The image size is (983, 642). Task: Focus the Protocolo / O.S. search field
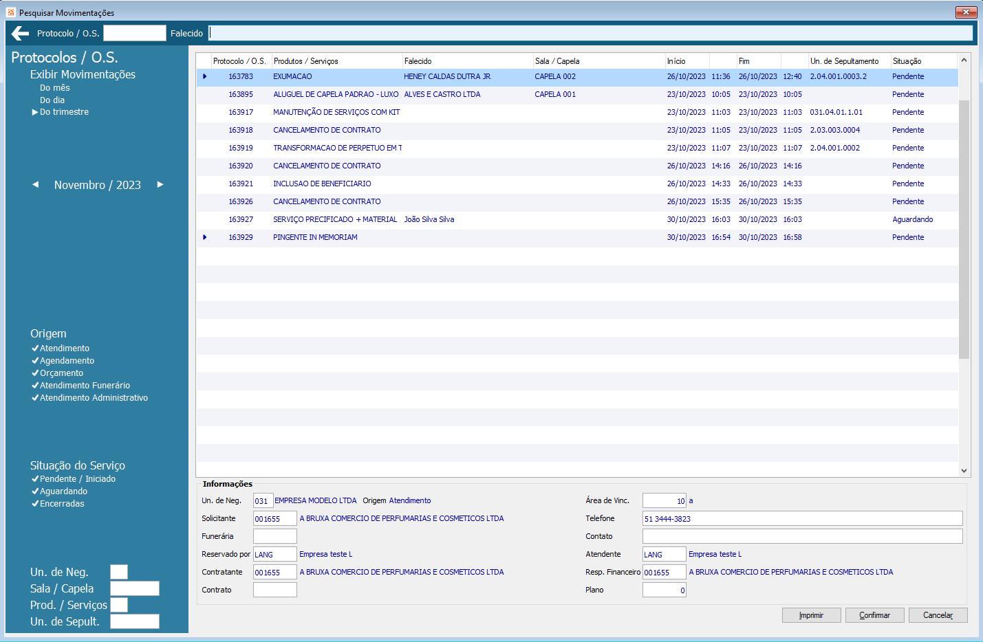coord(135,33)
